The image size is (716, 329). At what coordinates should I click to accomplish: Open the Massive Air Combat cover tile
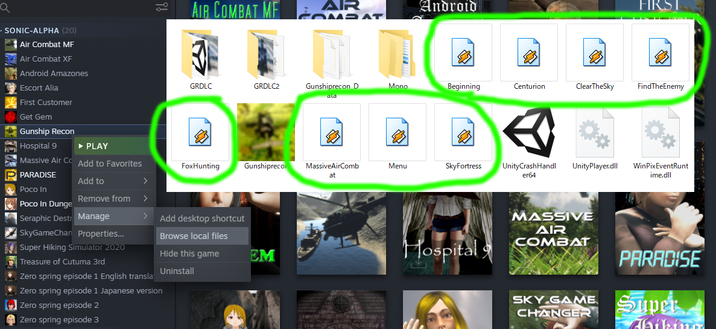coord(554,233)
